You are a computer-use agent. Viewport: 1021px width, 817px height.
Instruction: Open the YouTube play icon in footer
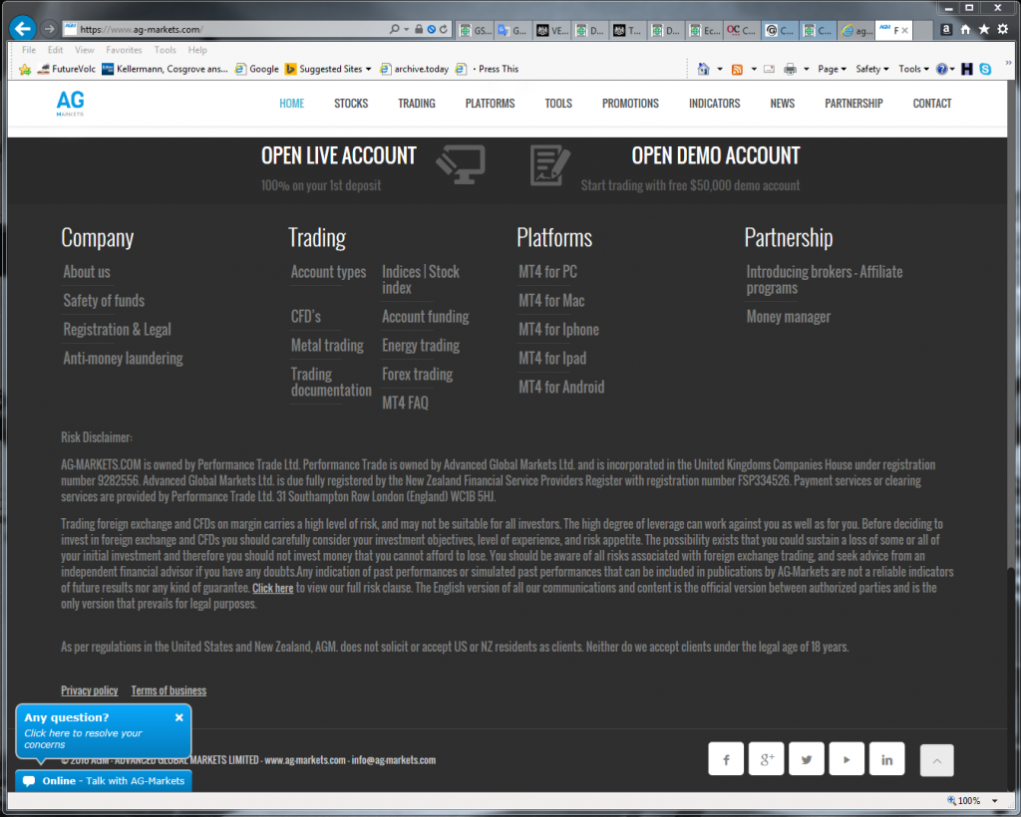tap(847, 758)
